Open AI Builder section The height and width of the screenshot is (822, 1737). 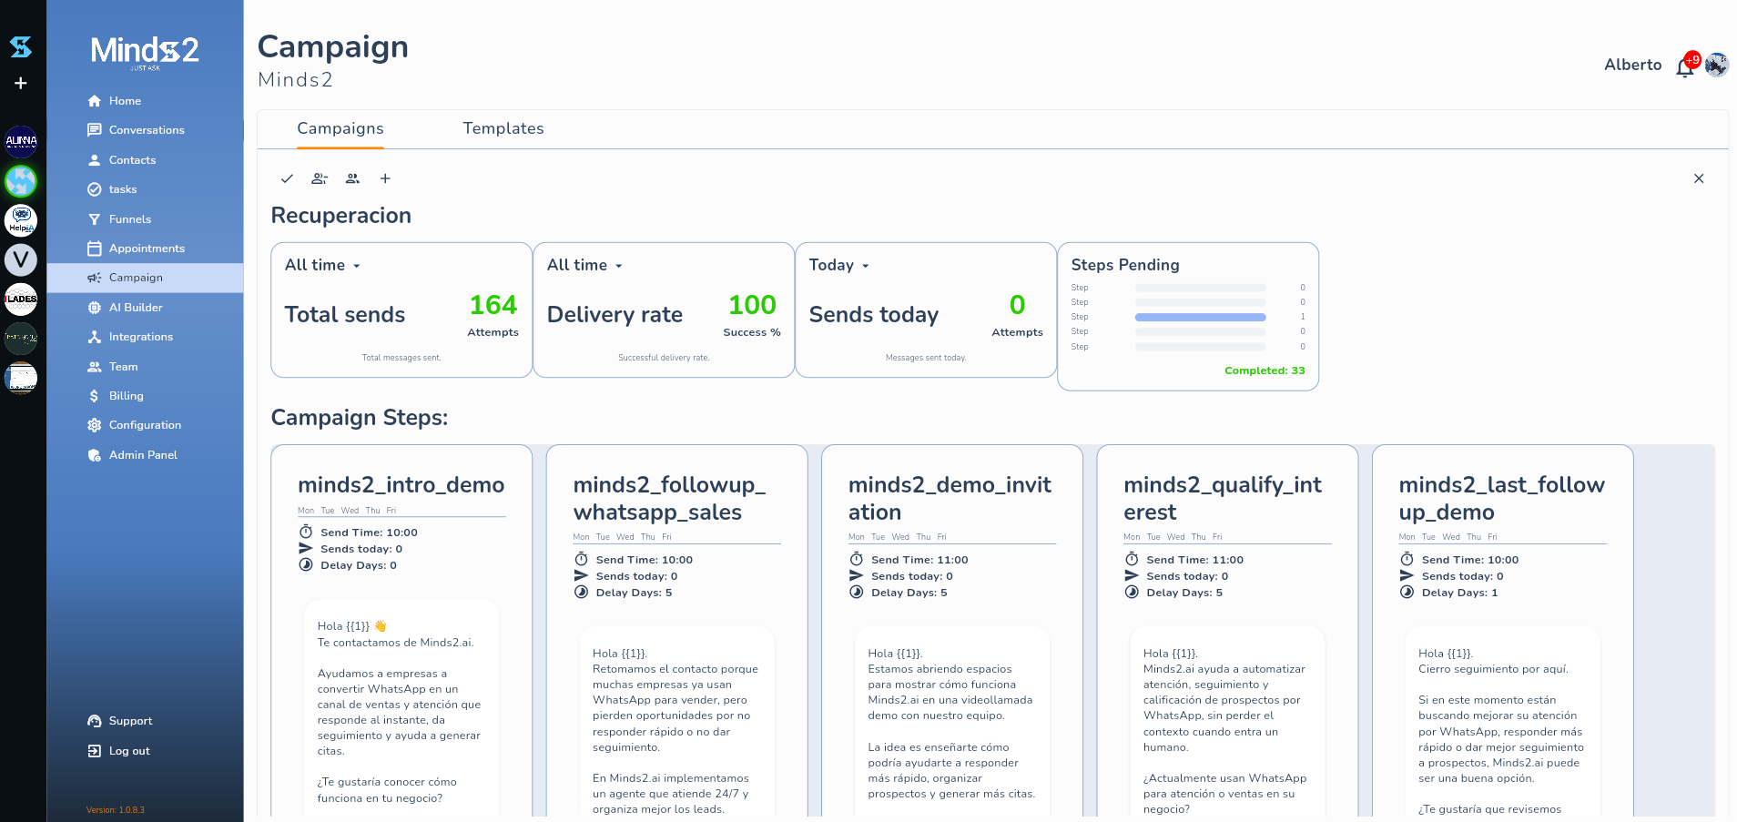(x=145, y=308)
